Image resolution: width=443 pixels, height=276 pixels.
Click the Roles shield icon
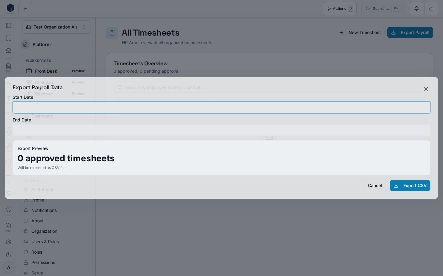26,252
